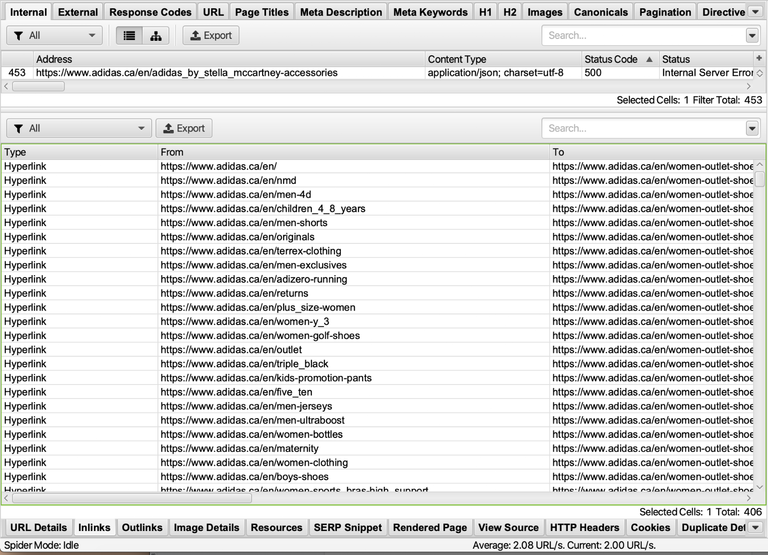This screenshot has width=768, height=555.
Task: Open the SERP Snippet tab
Action: coord(348,528)
